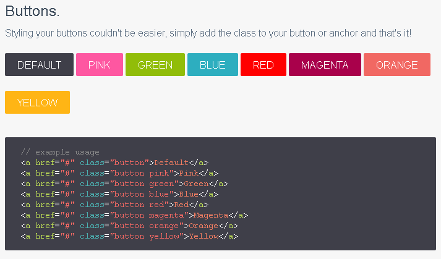Click the PINK button
Viewport: 441px width, 259px height.
point(100,65)
